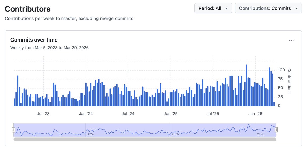
Task: Click the right range selector handle
Action: (x=276, y=130)
